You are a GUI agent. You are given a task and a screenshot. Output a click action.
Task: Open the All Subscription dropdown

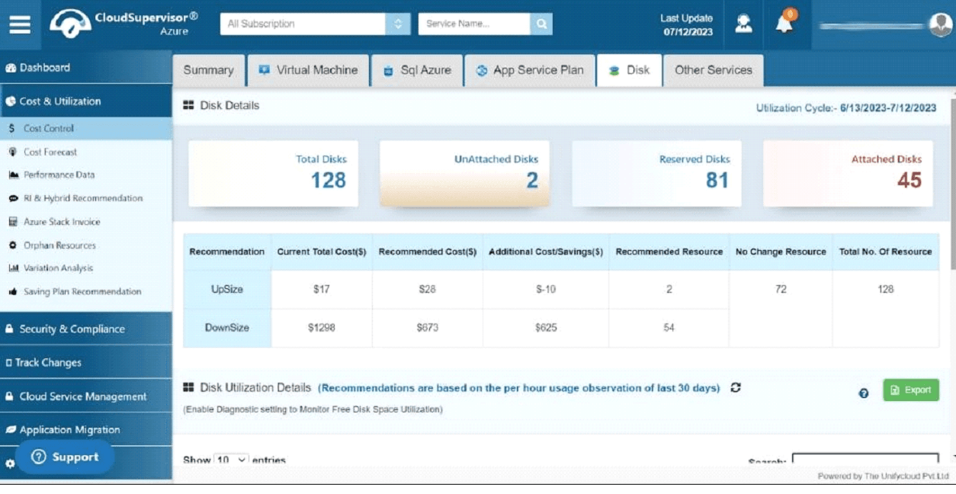(x=316, y=24)
